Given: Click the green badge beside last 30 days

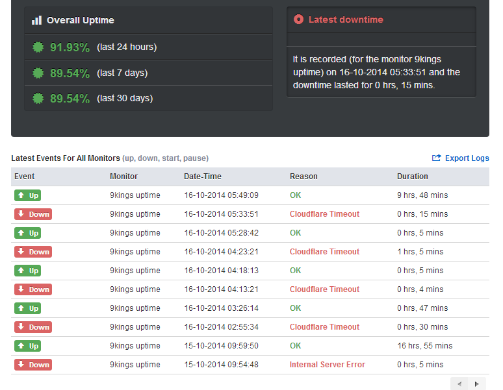Looking at the screenshot, I should (x=38, y=98).
